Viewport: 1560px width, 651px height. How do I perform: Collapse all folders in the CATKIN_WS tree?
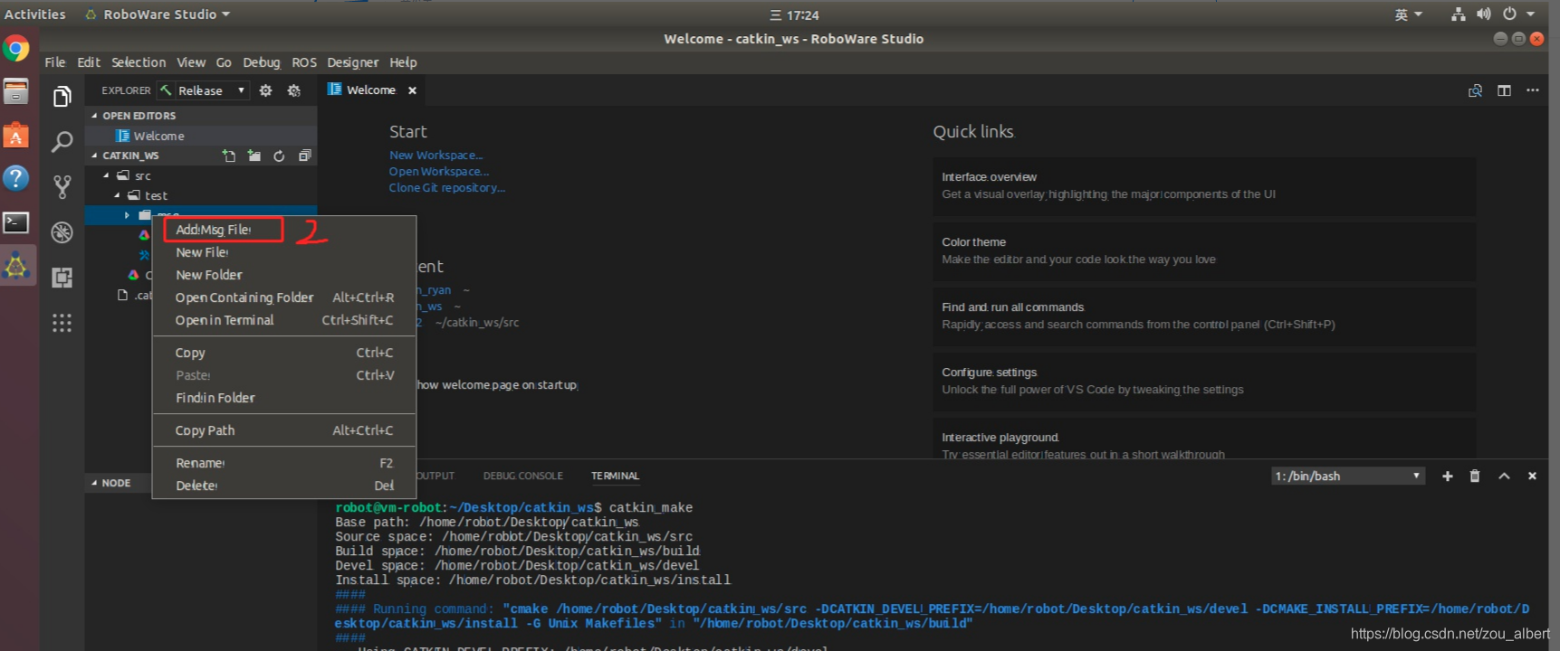click(x=304, y=156)
